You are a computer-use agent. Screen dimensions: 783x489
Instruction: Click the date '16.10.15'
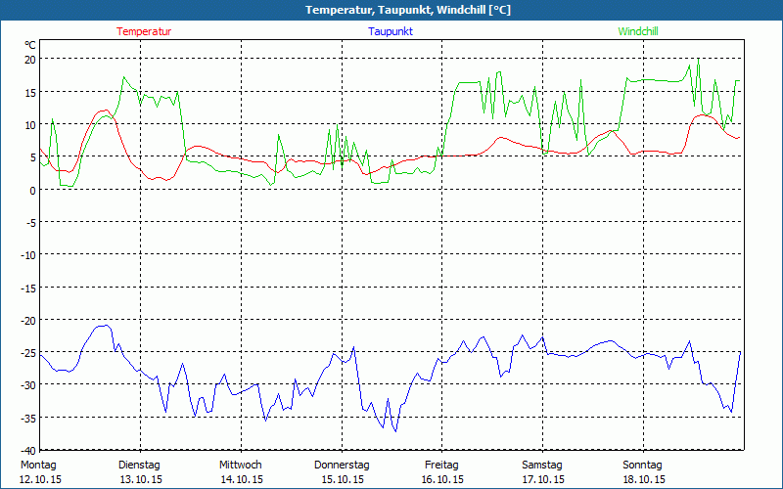coord(442,479)
